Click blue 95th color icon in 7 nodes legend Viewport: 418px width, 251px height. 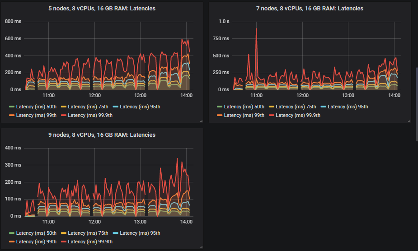(323, 107)
